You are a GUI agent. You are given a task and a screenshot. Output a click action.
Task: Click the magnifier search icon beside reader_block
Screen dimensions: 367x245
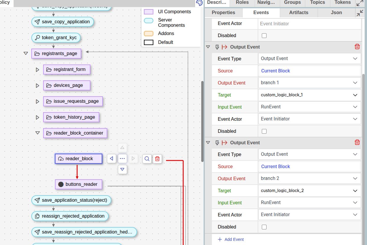pyautogui.click(x=147, y=159)
